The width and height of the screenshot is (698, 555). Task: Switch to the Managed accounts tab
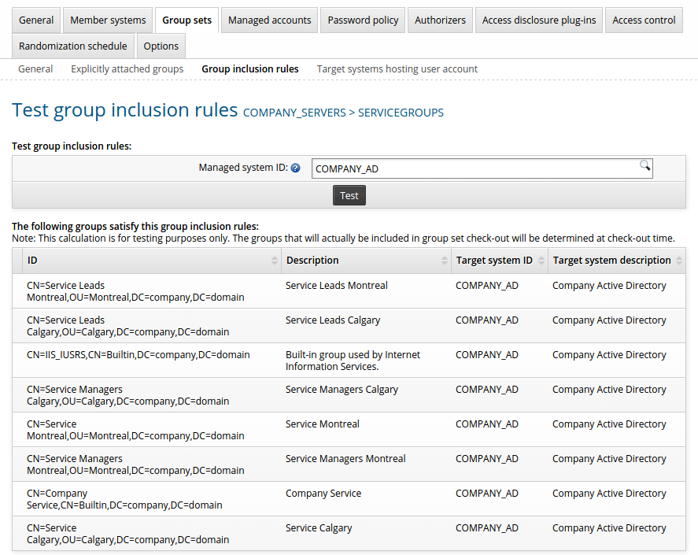click(270, 20)
